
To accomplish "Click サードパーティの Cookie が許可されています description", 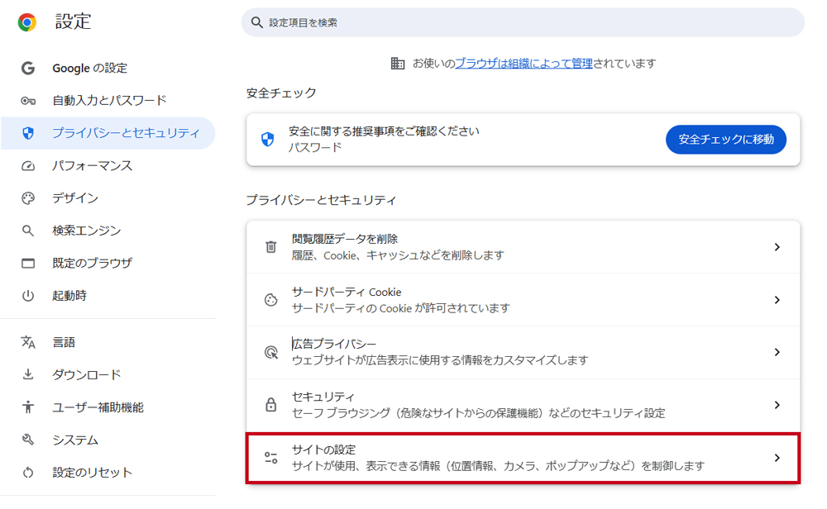I will (401, 308).
